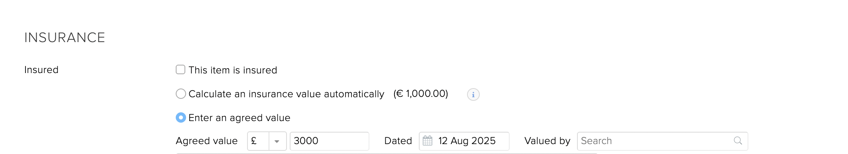Click the magnifier icon in Valued by search
The height and width of the screenshot is (154, 848).
point(738,141)
